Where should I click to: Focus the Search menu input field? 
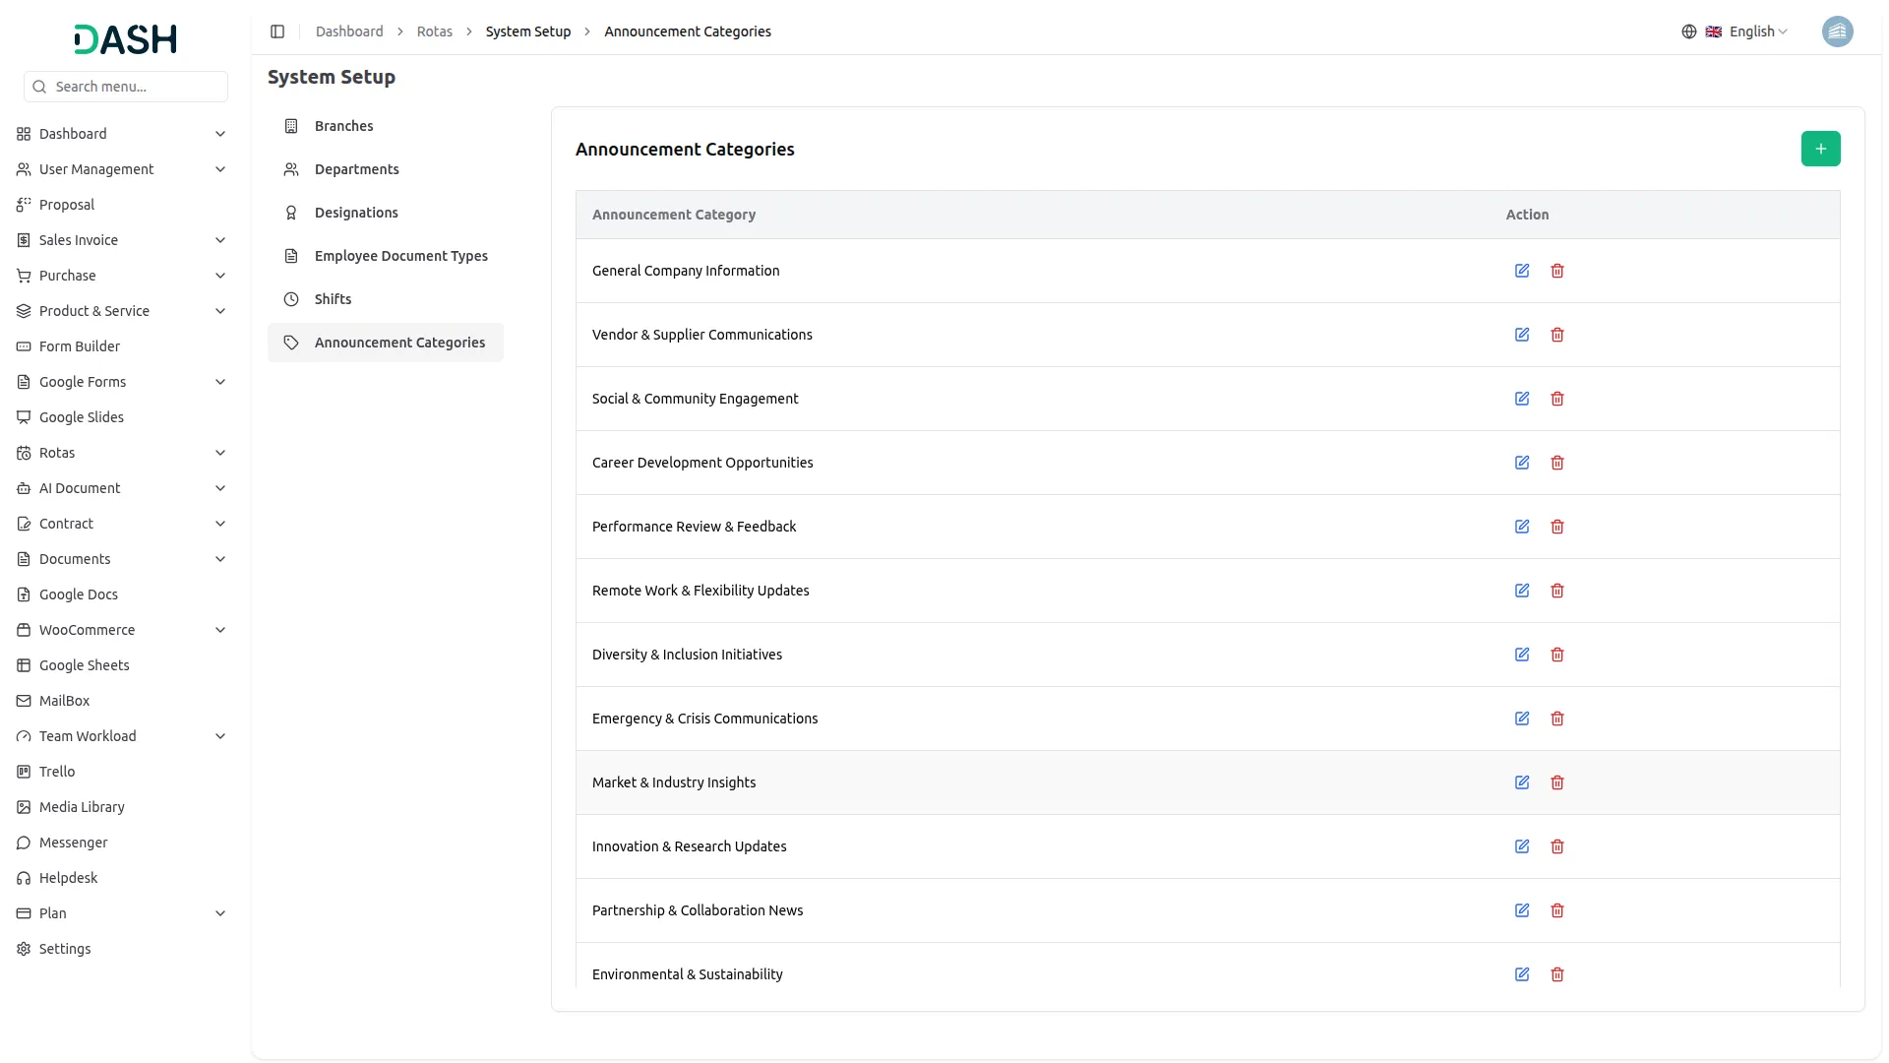pyautogui.click(x=136, y=87)
